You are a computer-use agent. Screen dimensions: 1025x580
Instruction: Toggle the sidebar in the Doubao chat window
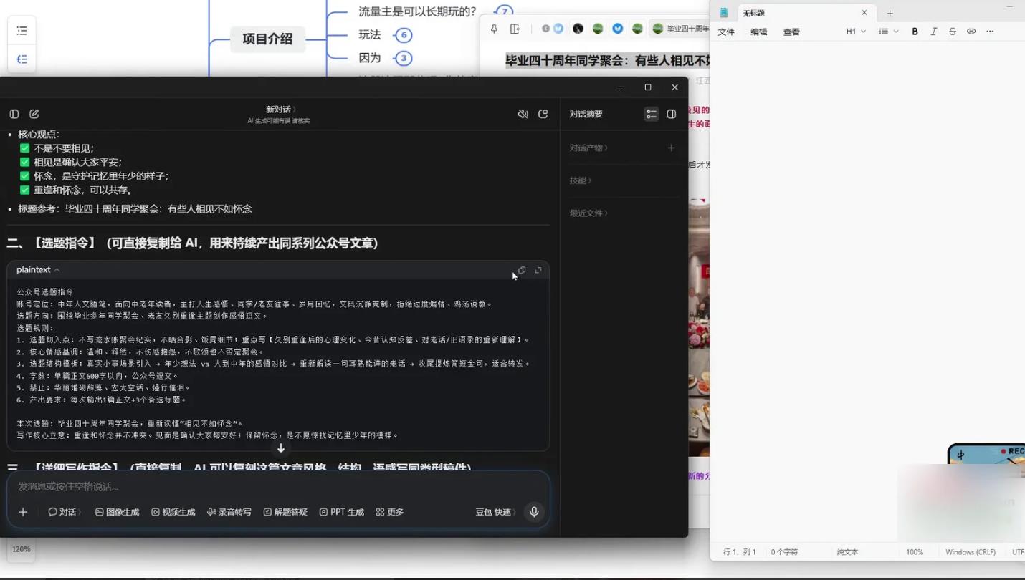(14, 114)
